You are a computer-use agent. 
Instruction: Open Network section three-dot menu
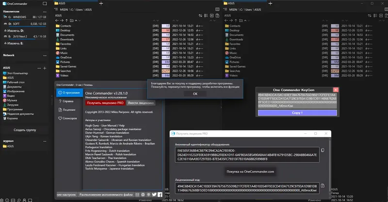(x=45, y=56)
